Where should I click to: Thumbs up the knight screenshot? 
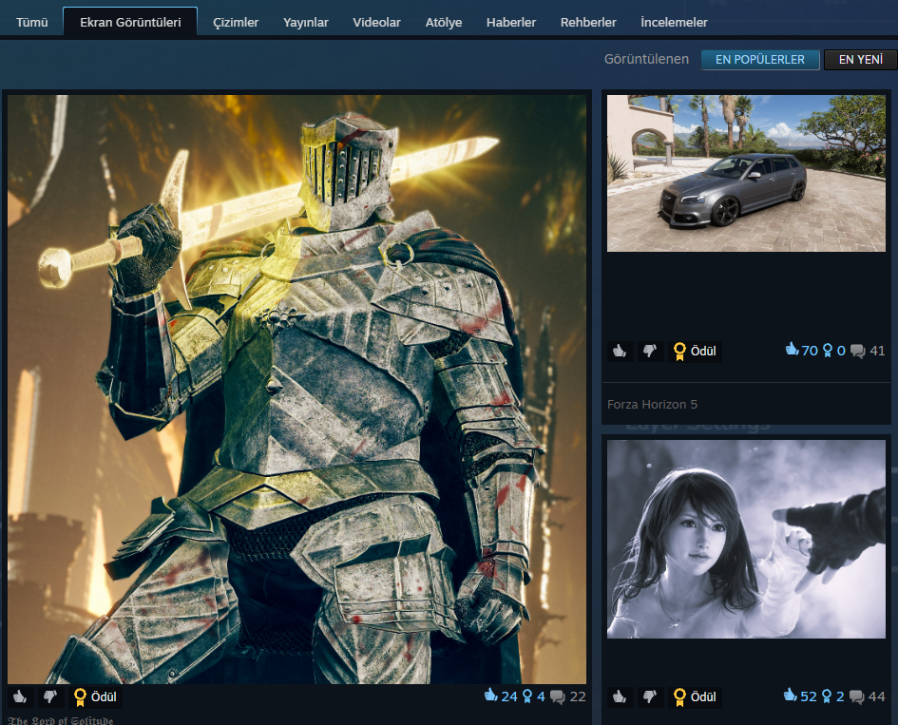[20, 696]
